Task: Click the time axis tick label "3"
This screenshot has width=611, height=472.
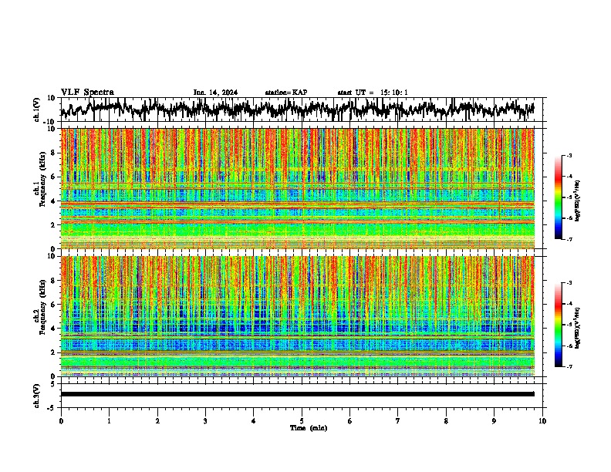Action: coord(205,421)
